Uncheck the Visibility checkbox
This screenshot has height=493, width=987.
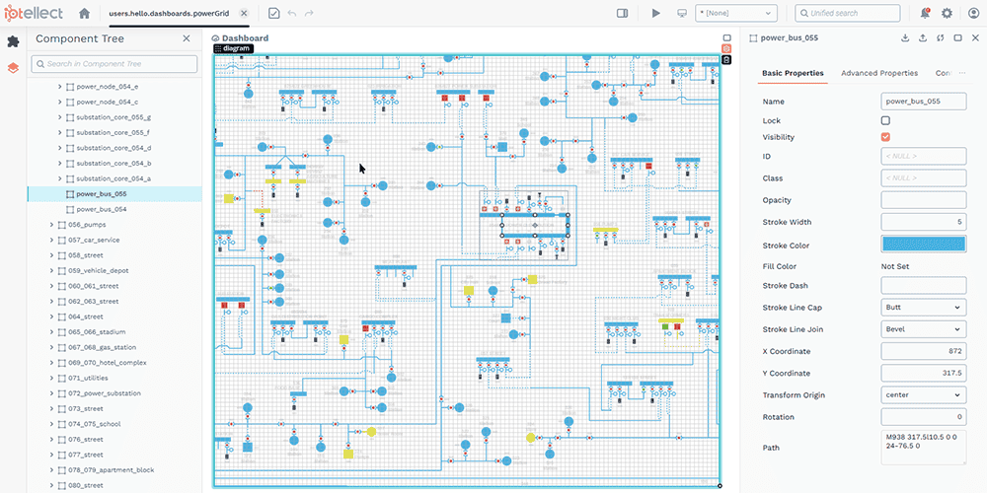[x=885, y=137]
